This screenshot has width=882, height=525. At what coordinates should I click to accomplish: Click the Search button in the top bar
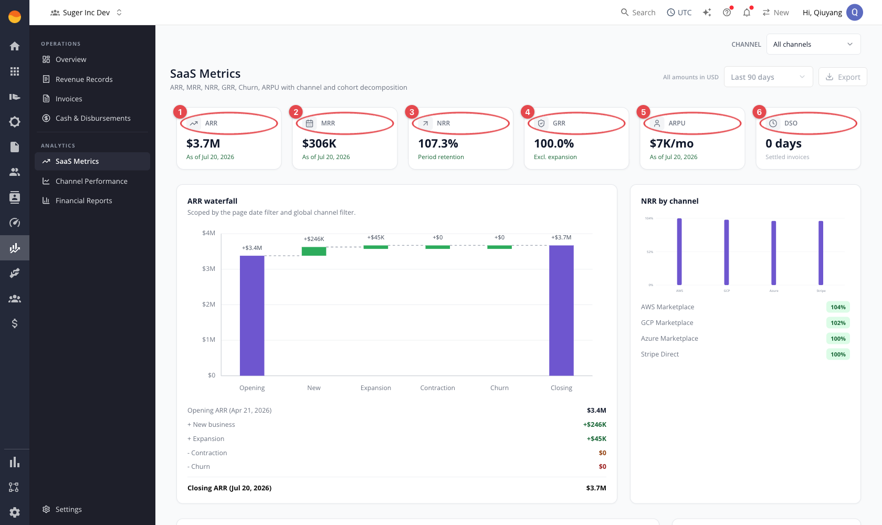click(638, 13)
